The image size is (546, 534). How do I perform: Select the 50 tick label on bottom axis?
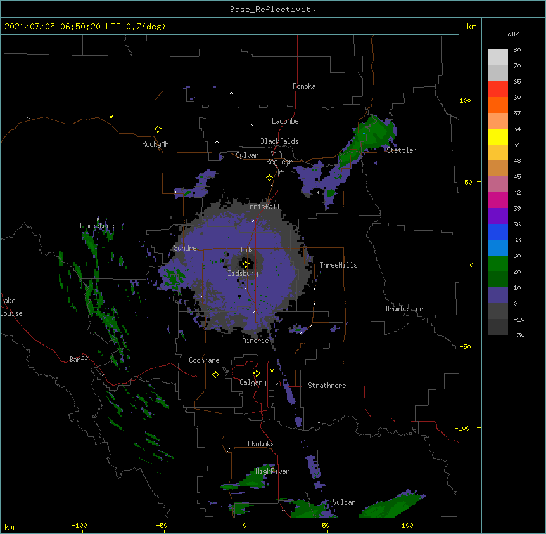pos(326,525)
